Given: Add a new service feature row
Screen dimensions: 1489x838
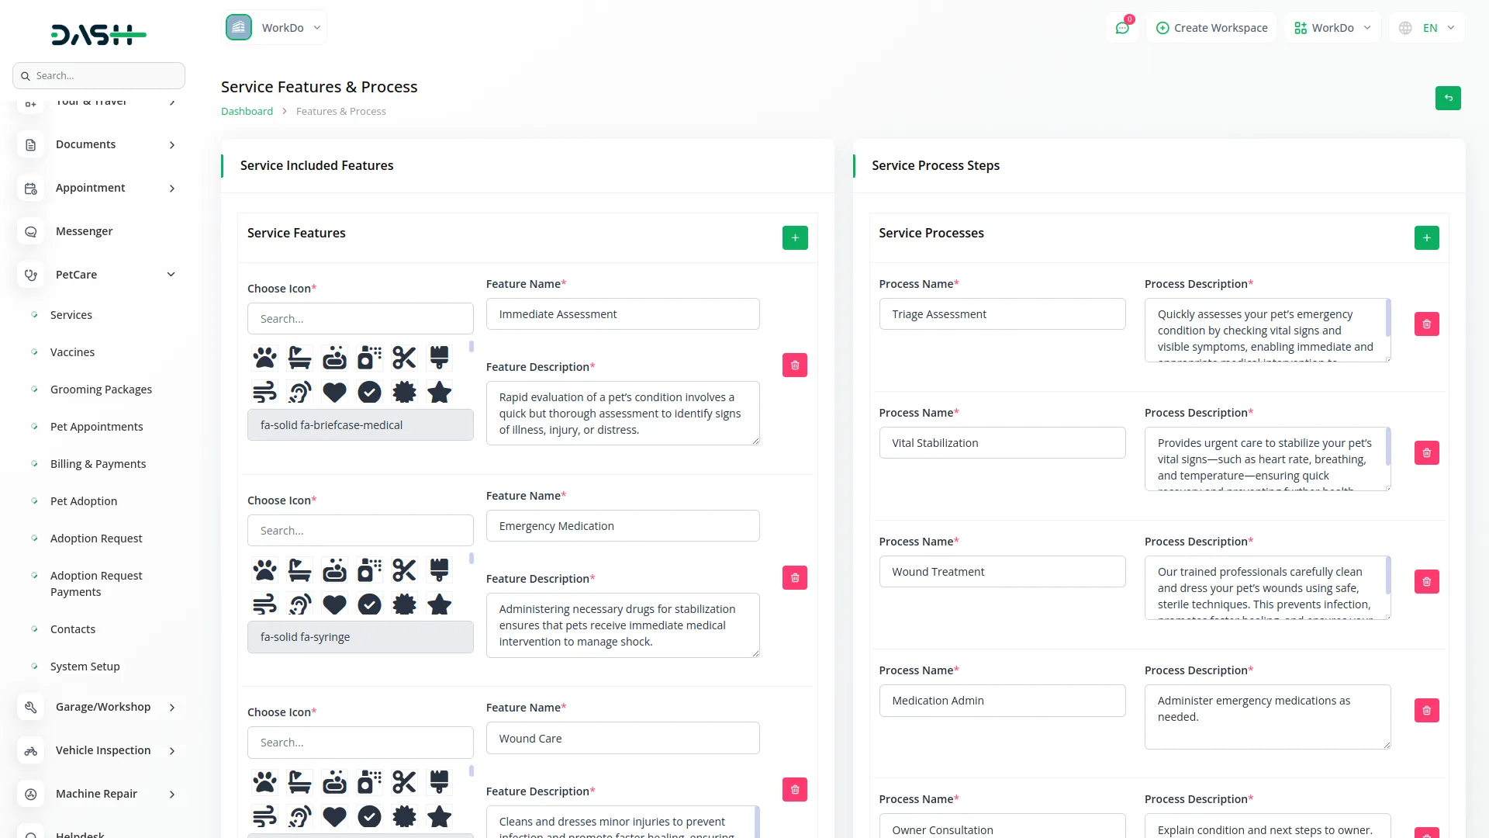Looking at the screenshot, I should [x=794, y=238].
